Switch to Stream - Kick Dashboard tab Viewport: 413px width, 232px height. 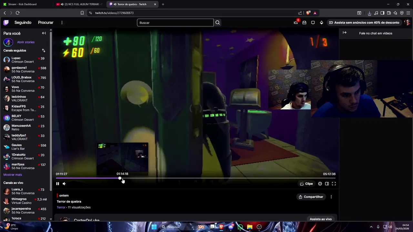coord(26,4)
